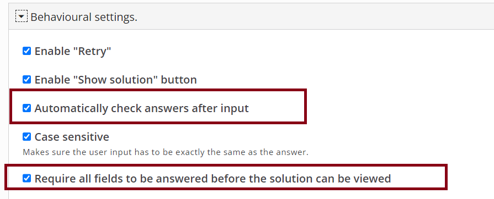This screenshot has width=494, height=199.
Task: Click the Enable "Show solution" button label
Action: 115,80
